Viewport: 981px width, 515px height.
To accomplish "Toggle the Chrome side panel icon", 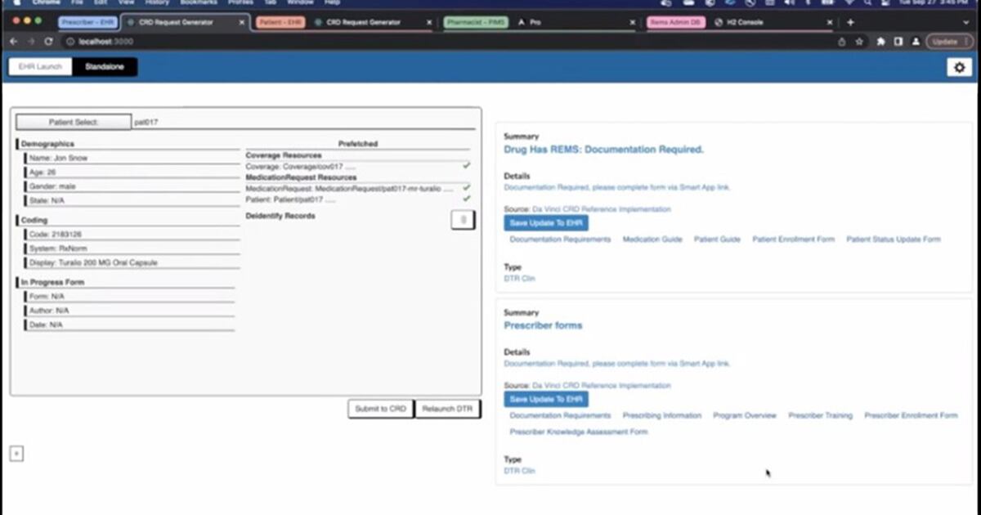I will [x=898, y=41].
